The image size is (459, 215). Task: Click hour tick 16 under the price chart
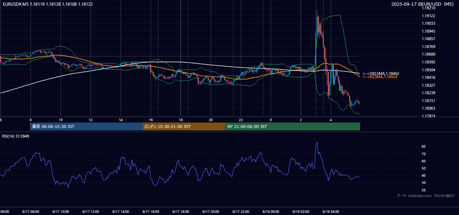151,120
